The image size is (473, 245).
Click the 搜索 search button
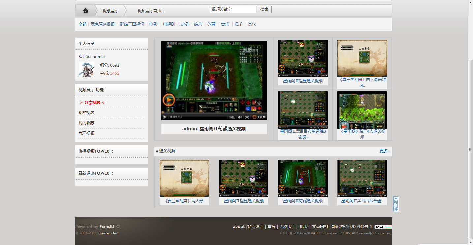[x=264, y=9]
